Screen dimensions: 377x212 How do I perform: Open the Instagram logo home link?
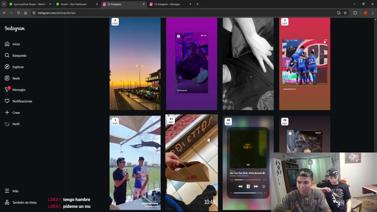pyautogui.click(x=15, y=29)
